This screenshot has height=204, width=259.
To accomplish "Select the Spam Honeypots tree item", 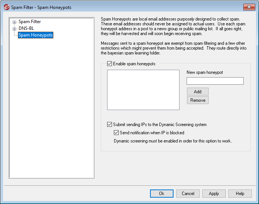I will [x=35, y=35].
